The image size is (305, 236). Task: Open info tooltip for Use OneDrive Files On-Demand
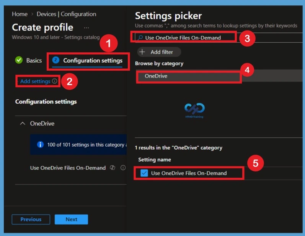123,168
